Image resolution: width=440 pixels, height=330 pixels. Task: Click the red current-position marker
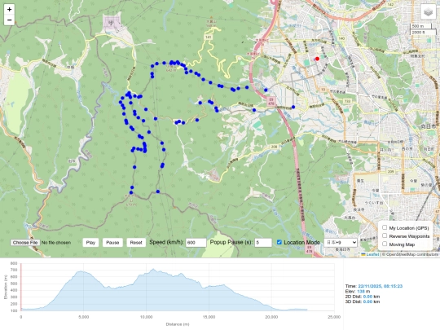[317, 59]
